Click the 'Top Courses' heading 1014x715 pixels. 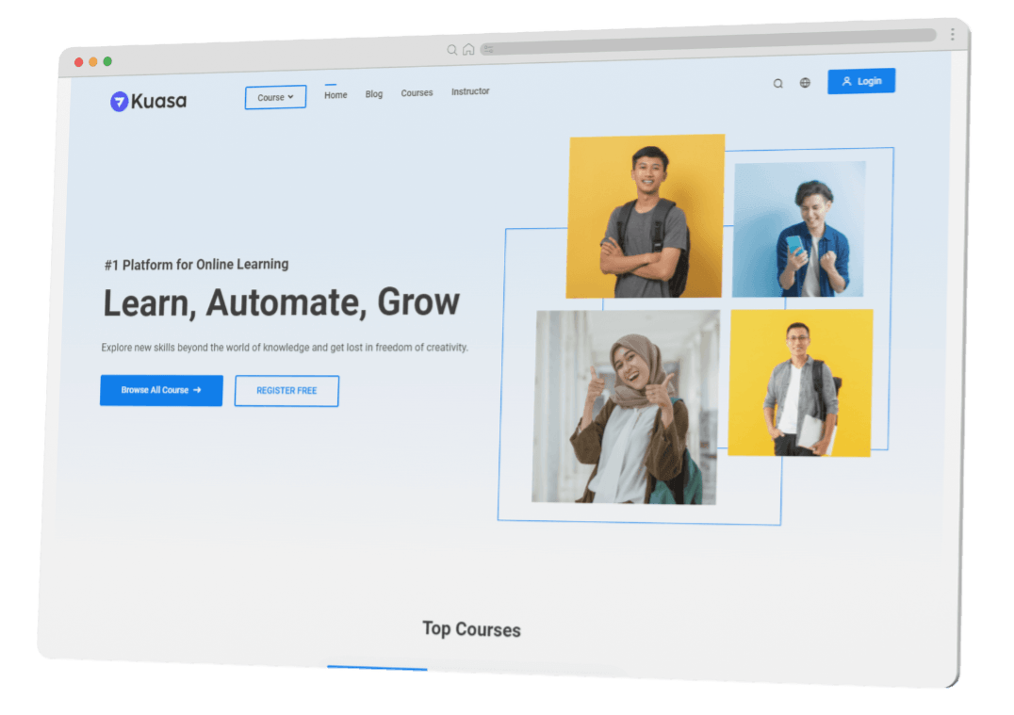(x=471, y=629)
